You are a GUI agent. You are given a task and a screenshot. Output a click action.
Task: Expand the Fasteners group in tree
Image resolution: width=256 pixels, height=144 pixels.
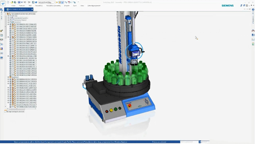(x=8, y=77)
